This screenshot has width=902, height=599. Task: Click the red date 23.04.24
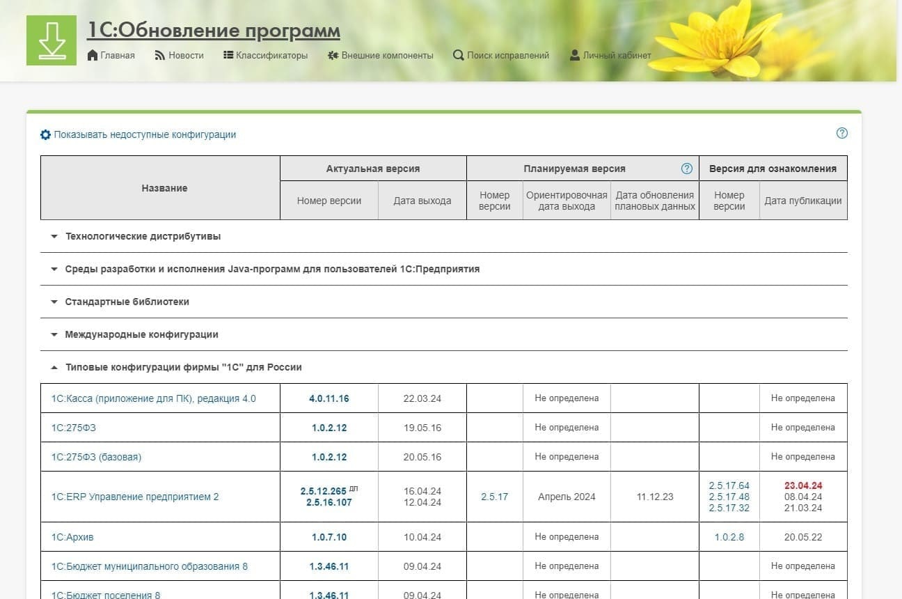point(803,485)
